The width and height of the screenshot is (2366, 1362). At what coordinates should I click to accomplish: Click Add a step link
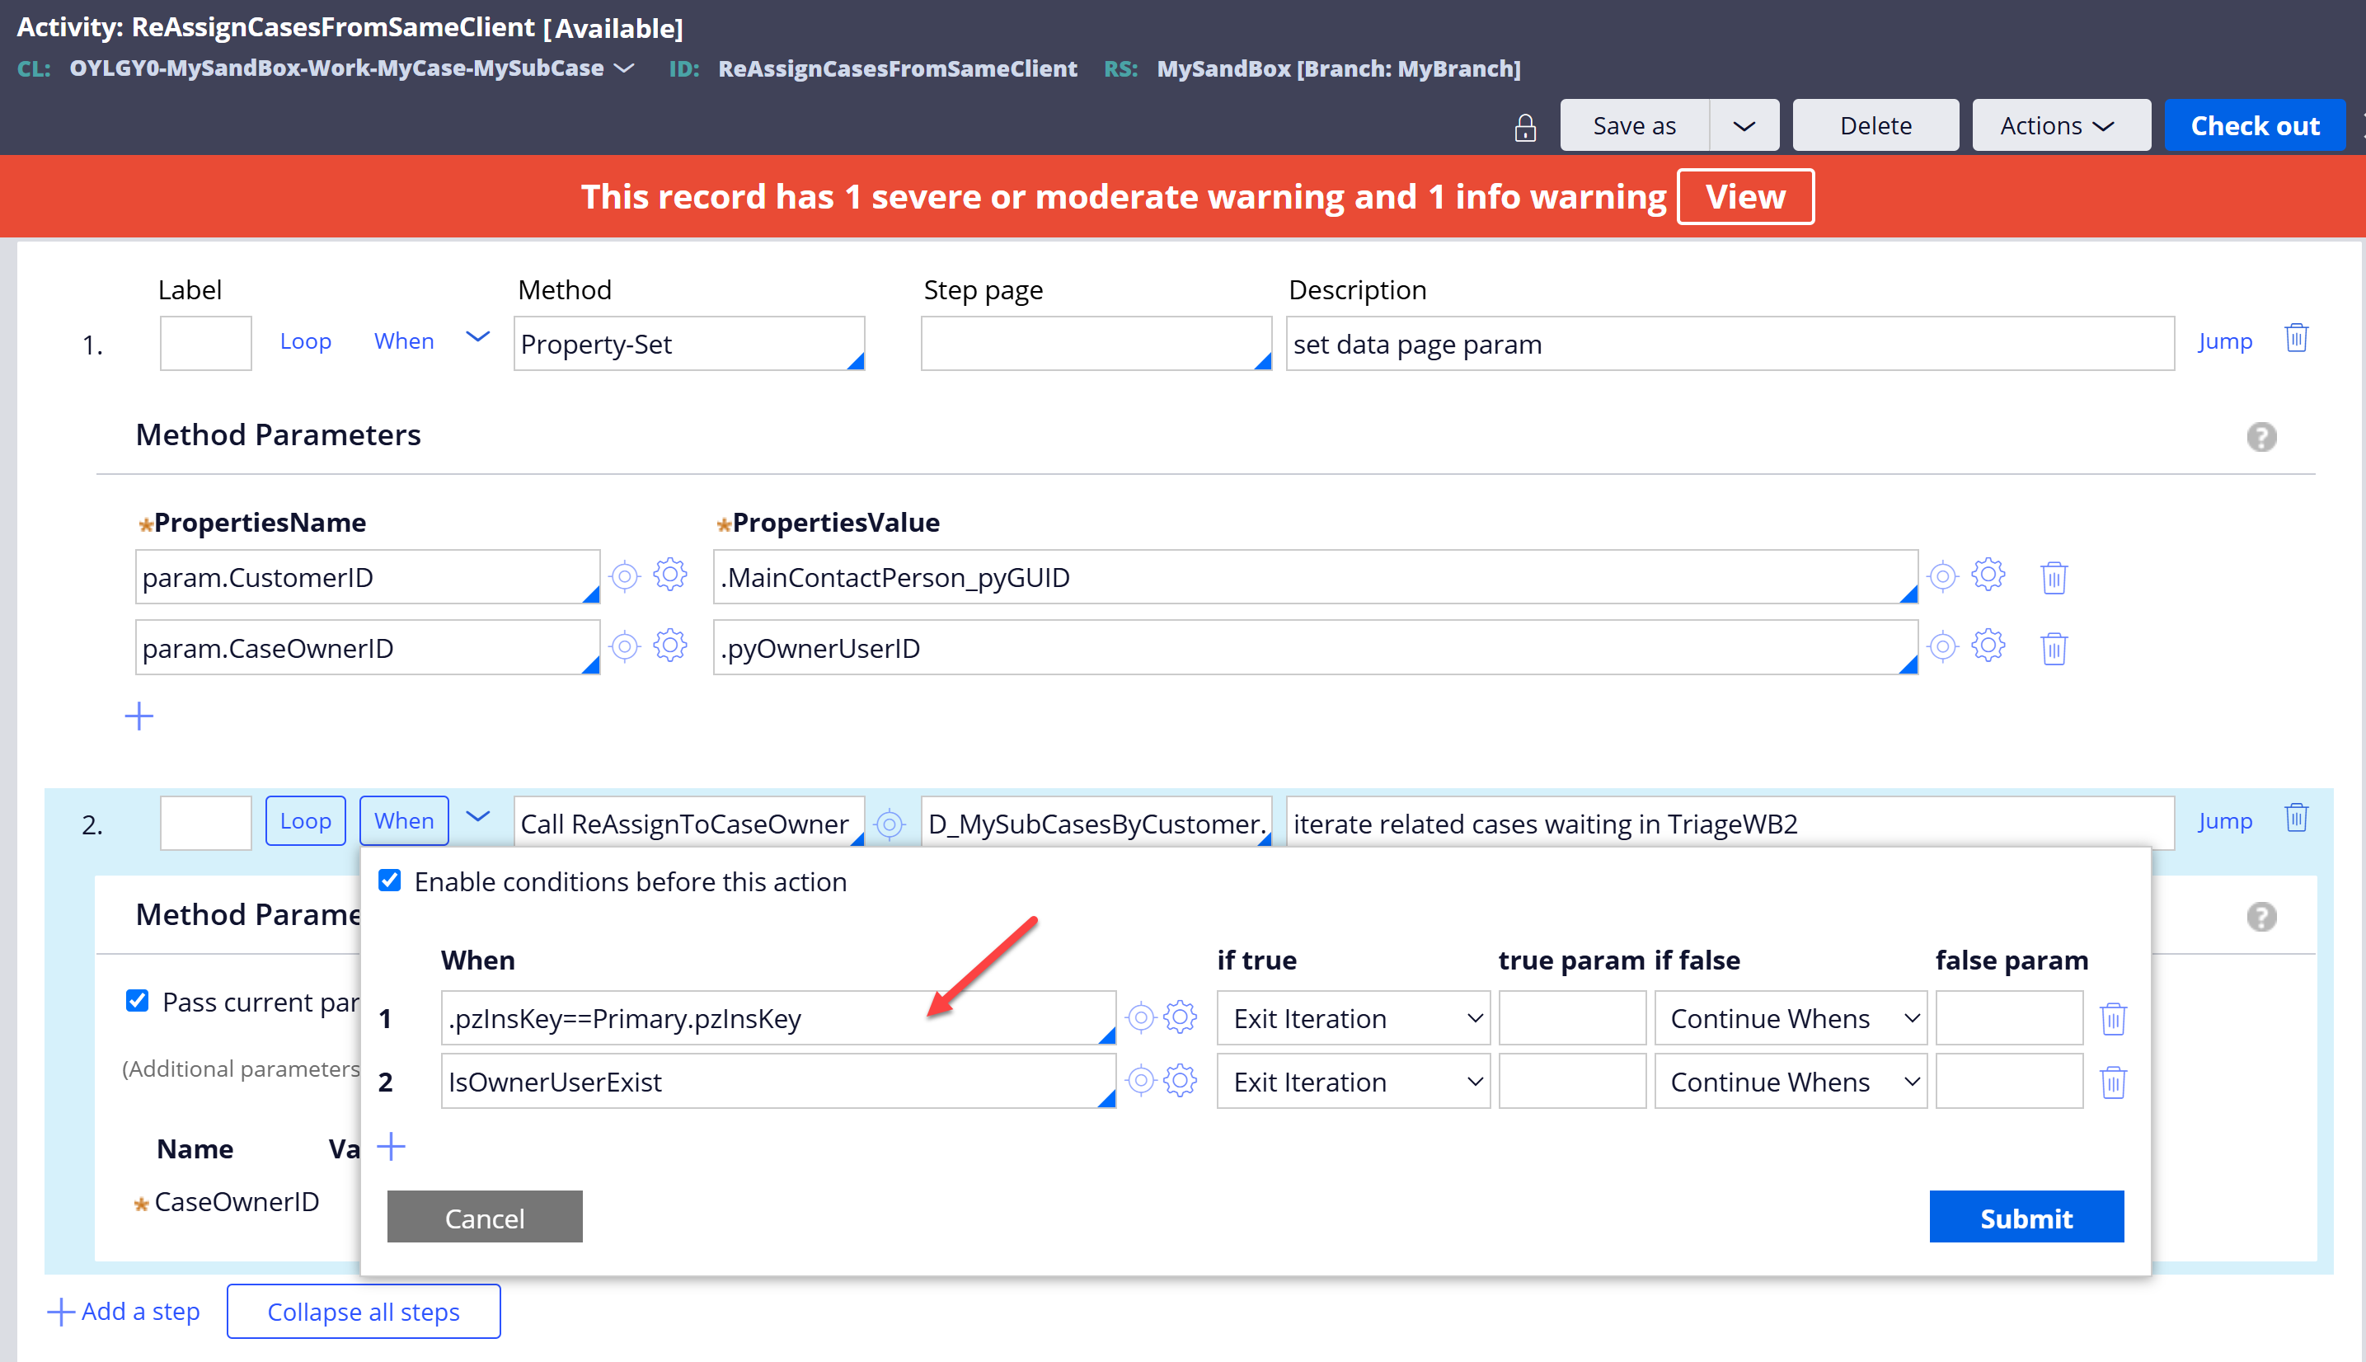[124, 1312]
